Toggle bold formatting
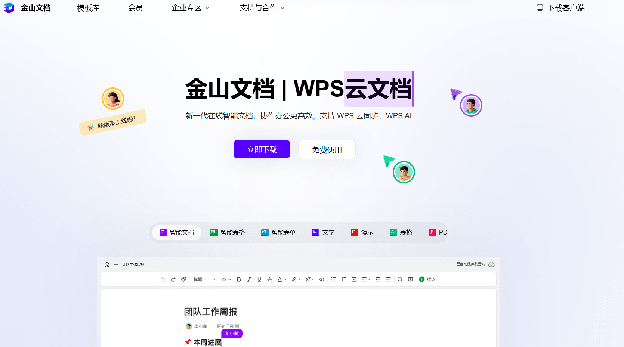This screenshot has height=347, width=624. [x=239, y=279]
